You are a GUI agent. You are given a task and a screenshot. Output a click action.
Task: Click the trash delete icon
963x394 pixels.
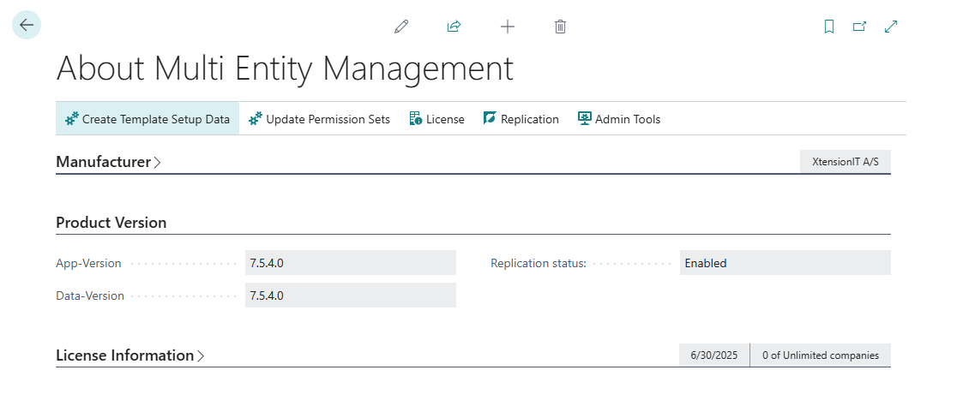pos(560,27)
